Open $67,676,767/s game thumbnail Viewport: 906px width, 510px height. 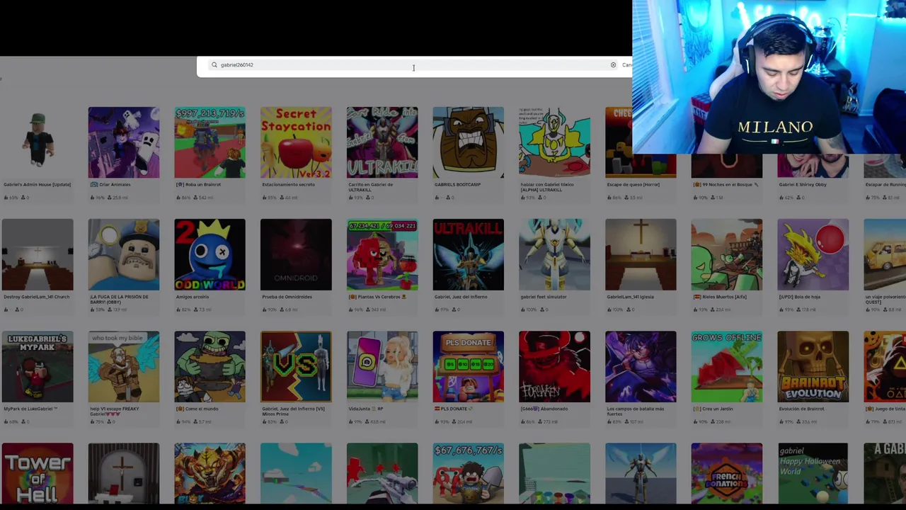[x=469, y=473]
